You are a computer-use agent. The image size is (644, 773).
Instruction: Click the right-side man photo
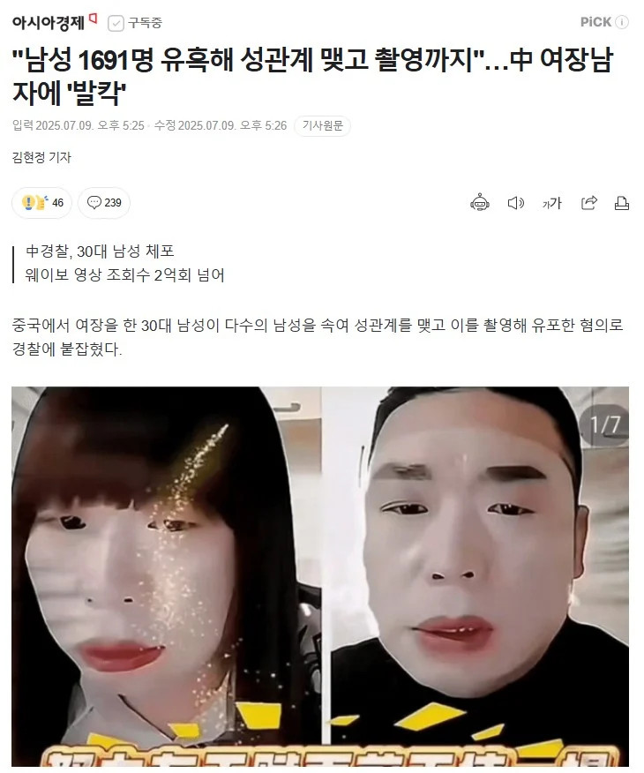pyautogui.click(x=476, y=576)
